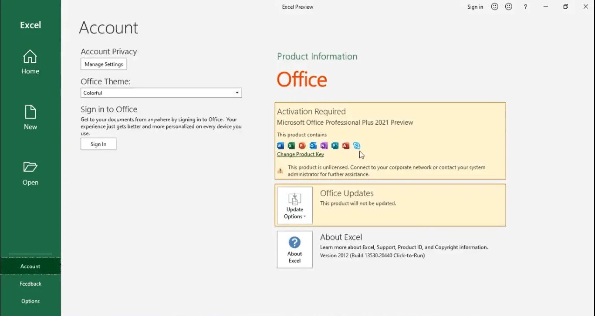The width and height of the screenshot is (595, 316).
Task: Click the Outlook app icon
Action: tap(313, 146)
